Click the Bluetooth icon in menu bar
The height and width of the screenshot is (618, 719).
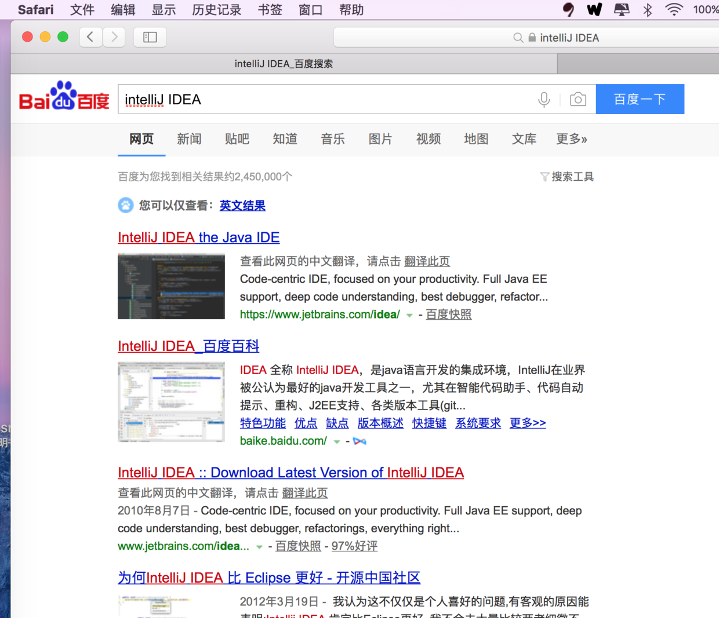(648, 10)
